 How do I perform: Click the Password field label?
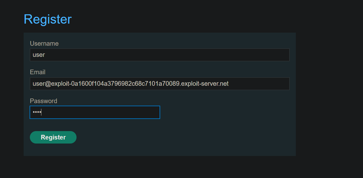click(x=44, y=101)
